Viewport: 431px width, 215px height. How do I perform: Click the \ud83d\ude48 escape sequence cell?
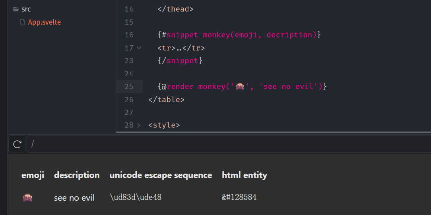tap(135, 197)
